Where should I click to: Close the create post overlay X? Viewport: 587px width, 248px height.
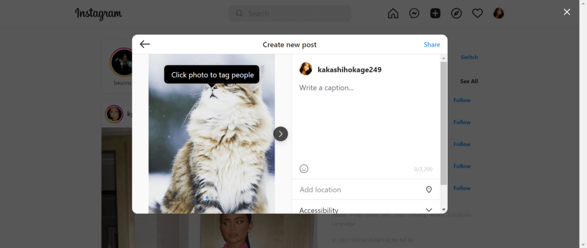(567, 12)
